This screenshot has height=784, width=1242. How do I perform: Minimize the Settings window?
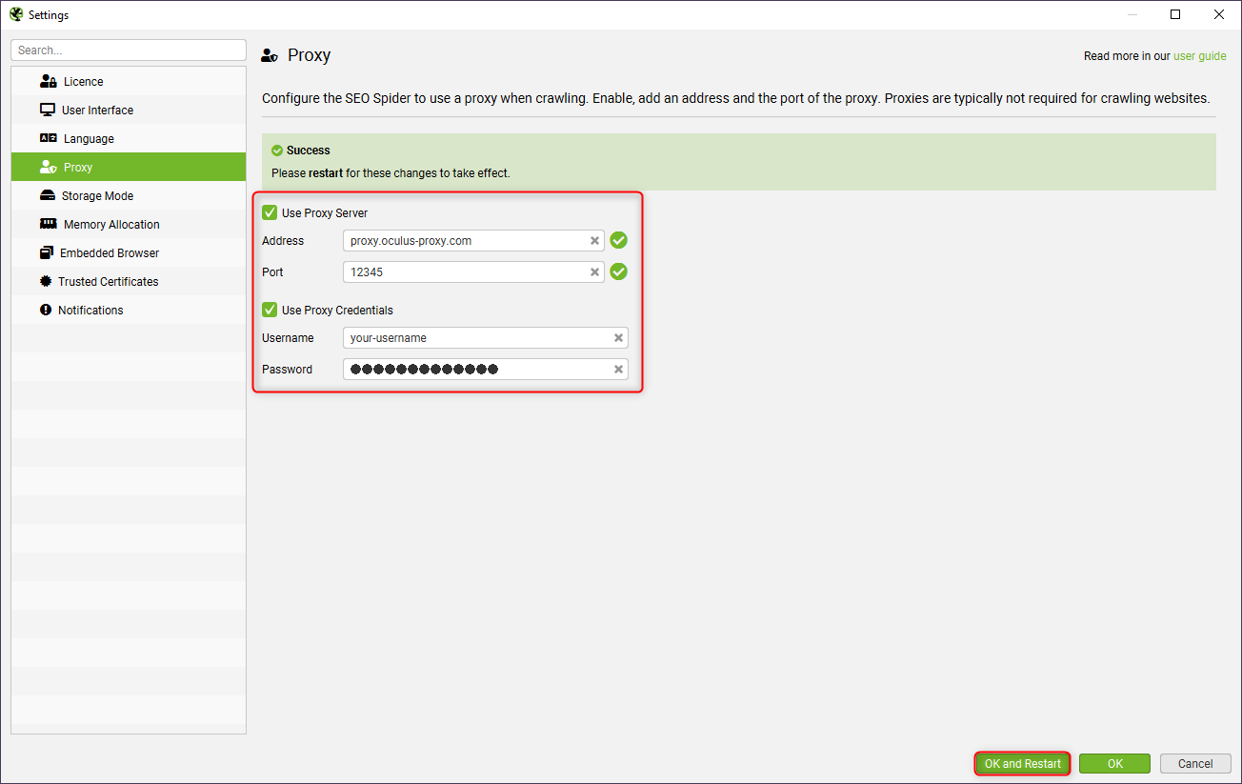click(1132, 14)
